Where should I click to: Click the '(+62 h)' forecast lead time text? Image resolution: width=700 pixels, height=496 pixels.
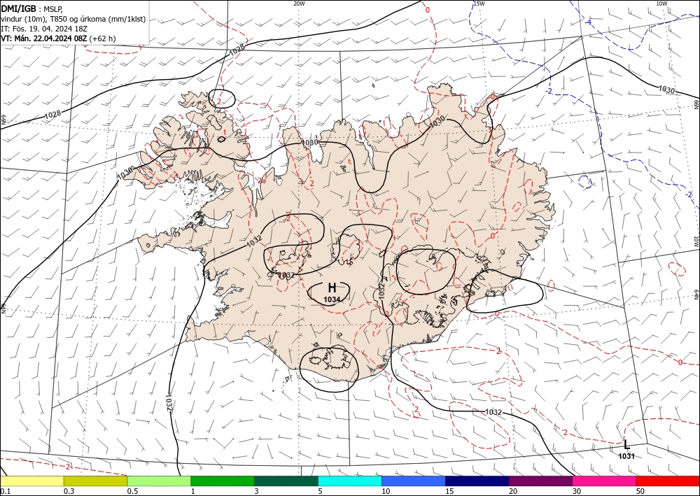[102, 38]
